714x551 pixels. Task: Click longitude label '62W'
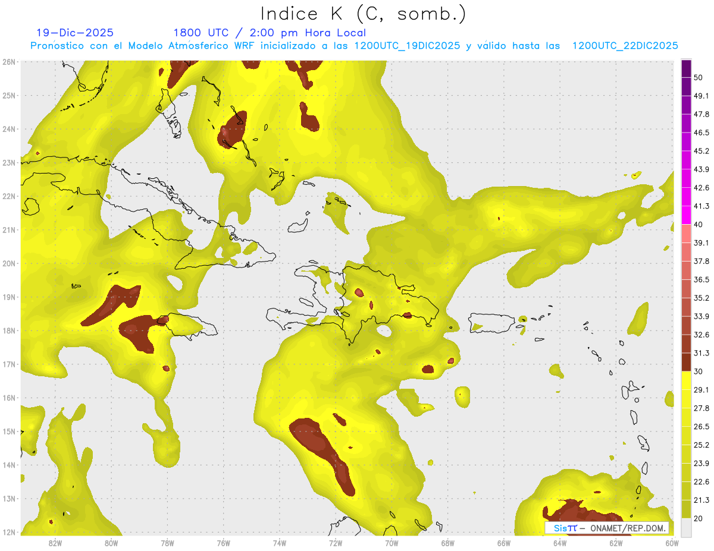616,543
